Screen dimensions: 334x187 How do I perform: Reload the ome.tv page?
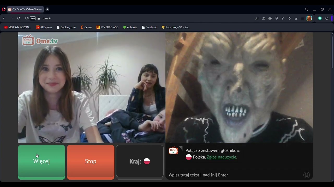pos(19,18)
